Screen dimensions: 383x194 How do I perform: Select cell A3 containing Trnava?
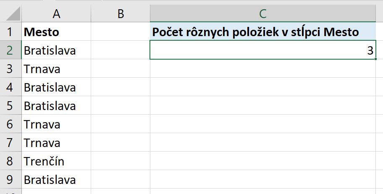point(56,69)
